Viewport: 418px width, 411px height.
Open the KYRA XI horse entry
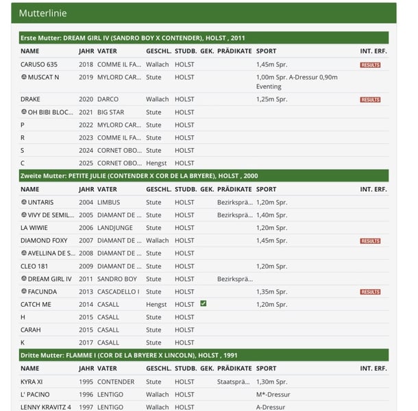click(x=32, y=382)
